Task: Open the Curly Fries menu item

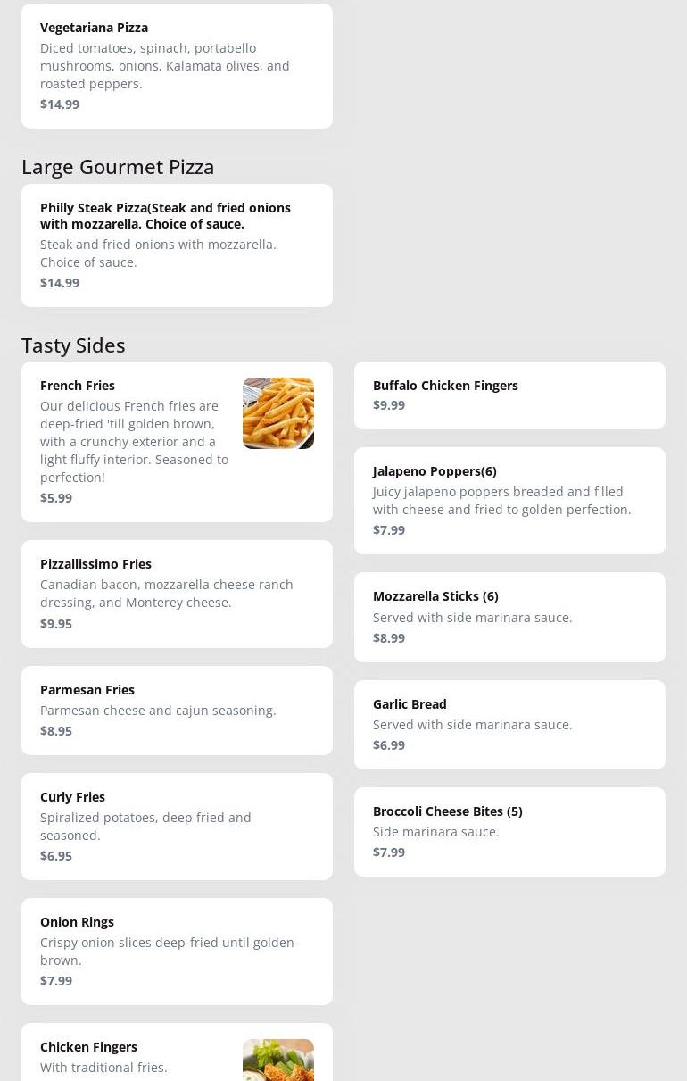Action: pos(177,826)
